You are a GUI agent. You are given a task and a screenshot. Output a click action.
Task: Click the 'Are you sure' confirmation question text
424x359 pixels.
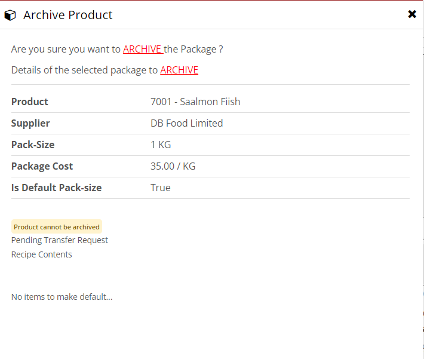pyautogui.click(x=66, y=49)
